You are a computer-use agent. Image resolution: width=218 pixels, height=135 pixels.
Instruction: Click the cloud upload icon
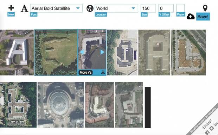point(191,17)
